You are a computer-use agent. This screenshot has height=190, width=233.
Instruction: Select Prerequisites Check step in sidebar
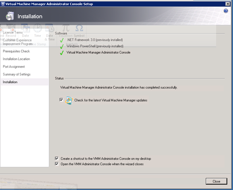16,51
